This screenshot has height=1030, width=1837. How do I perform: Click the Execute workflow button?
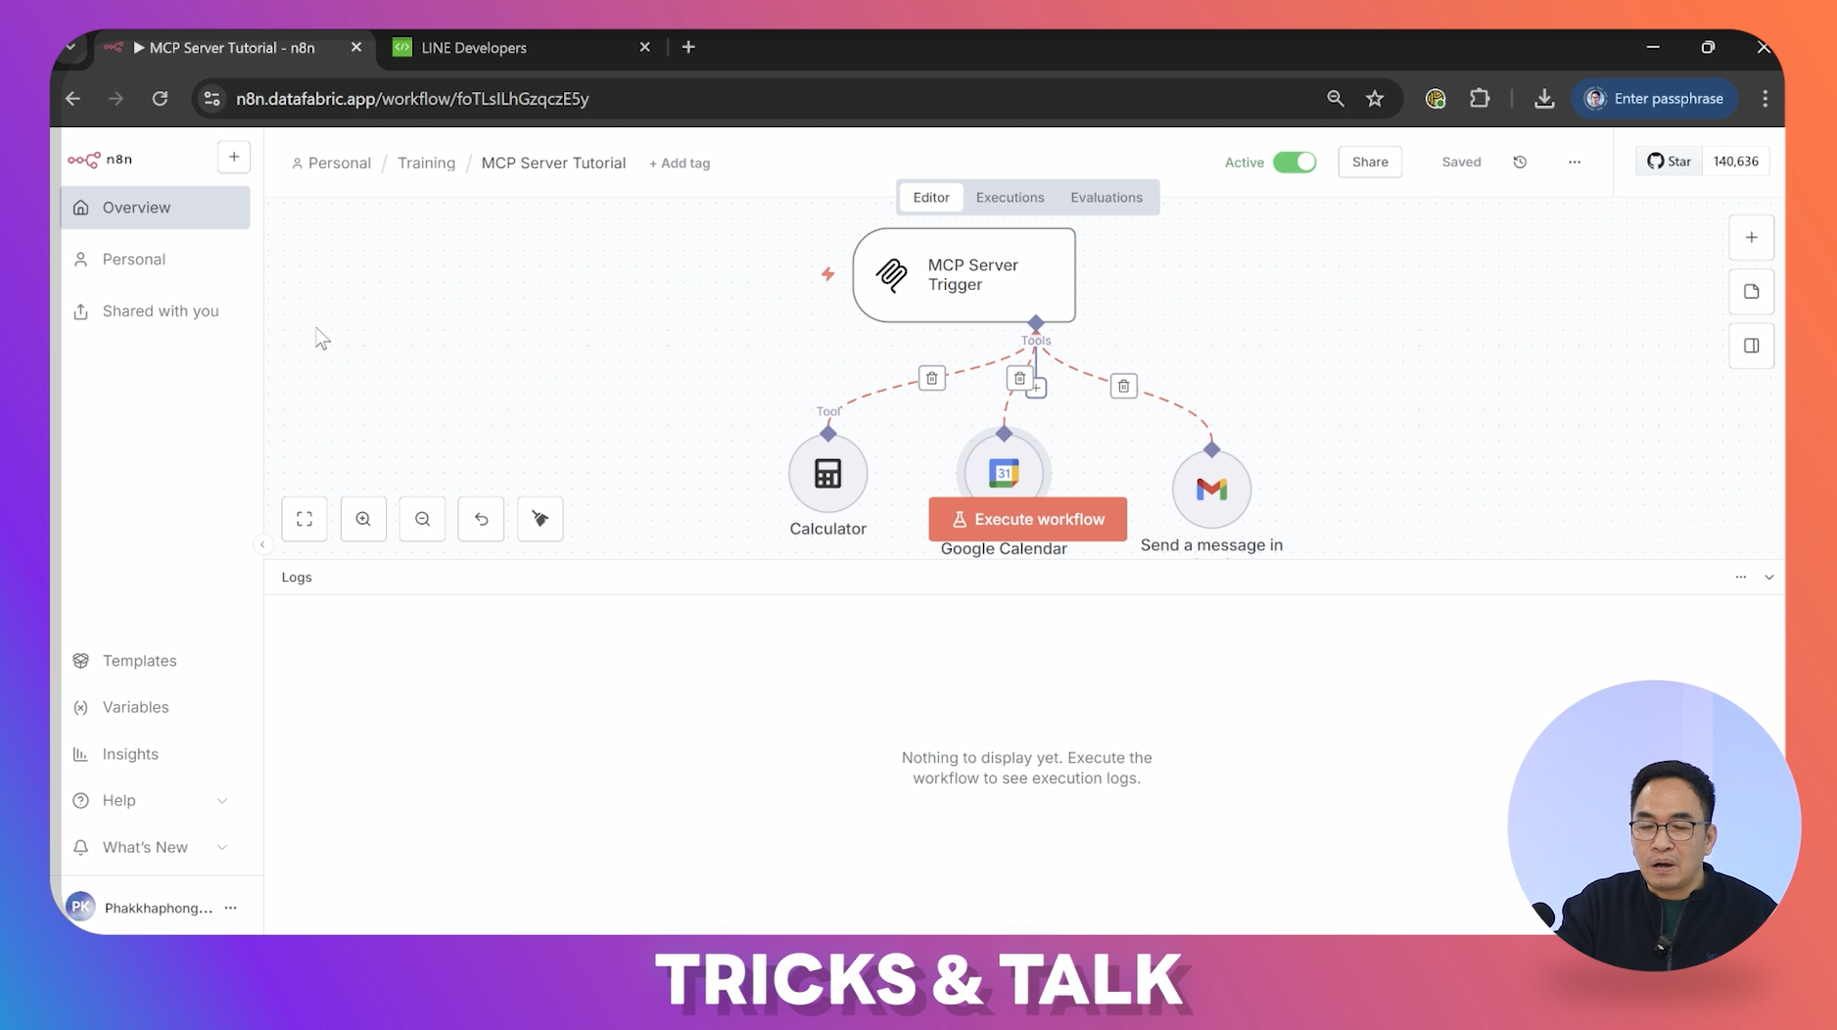pos(1027,520)
